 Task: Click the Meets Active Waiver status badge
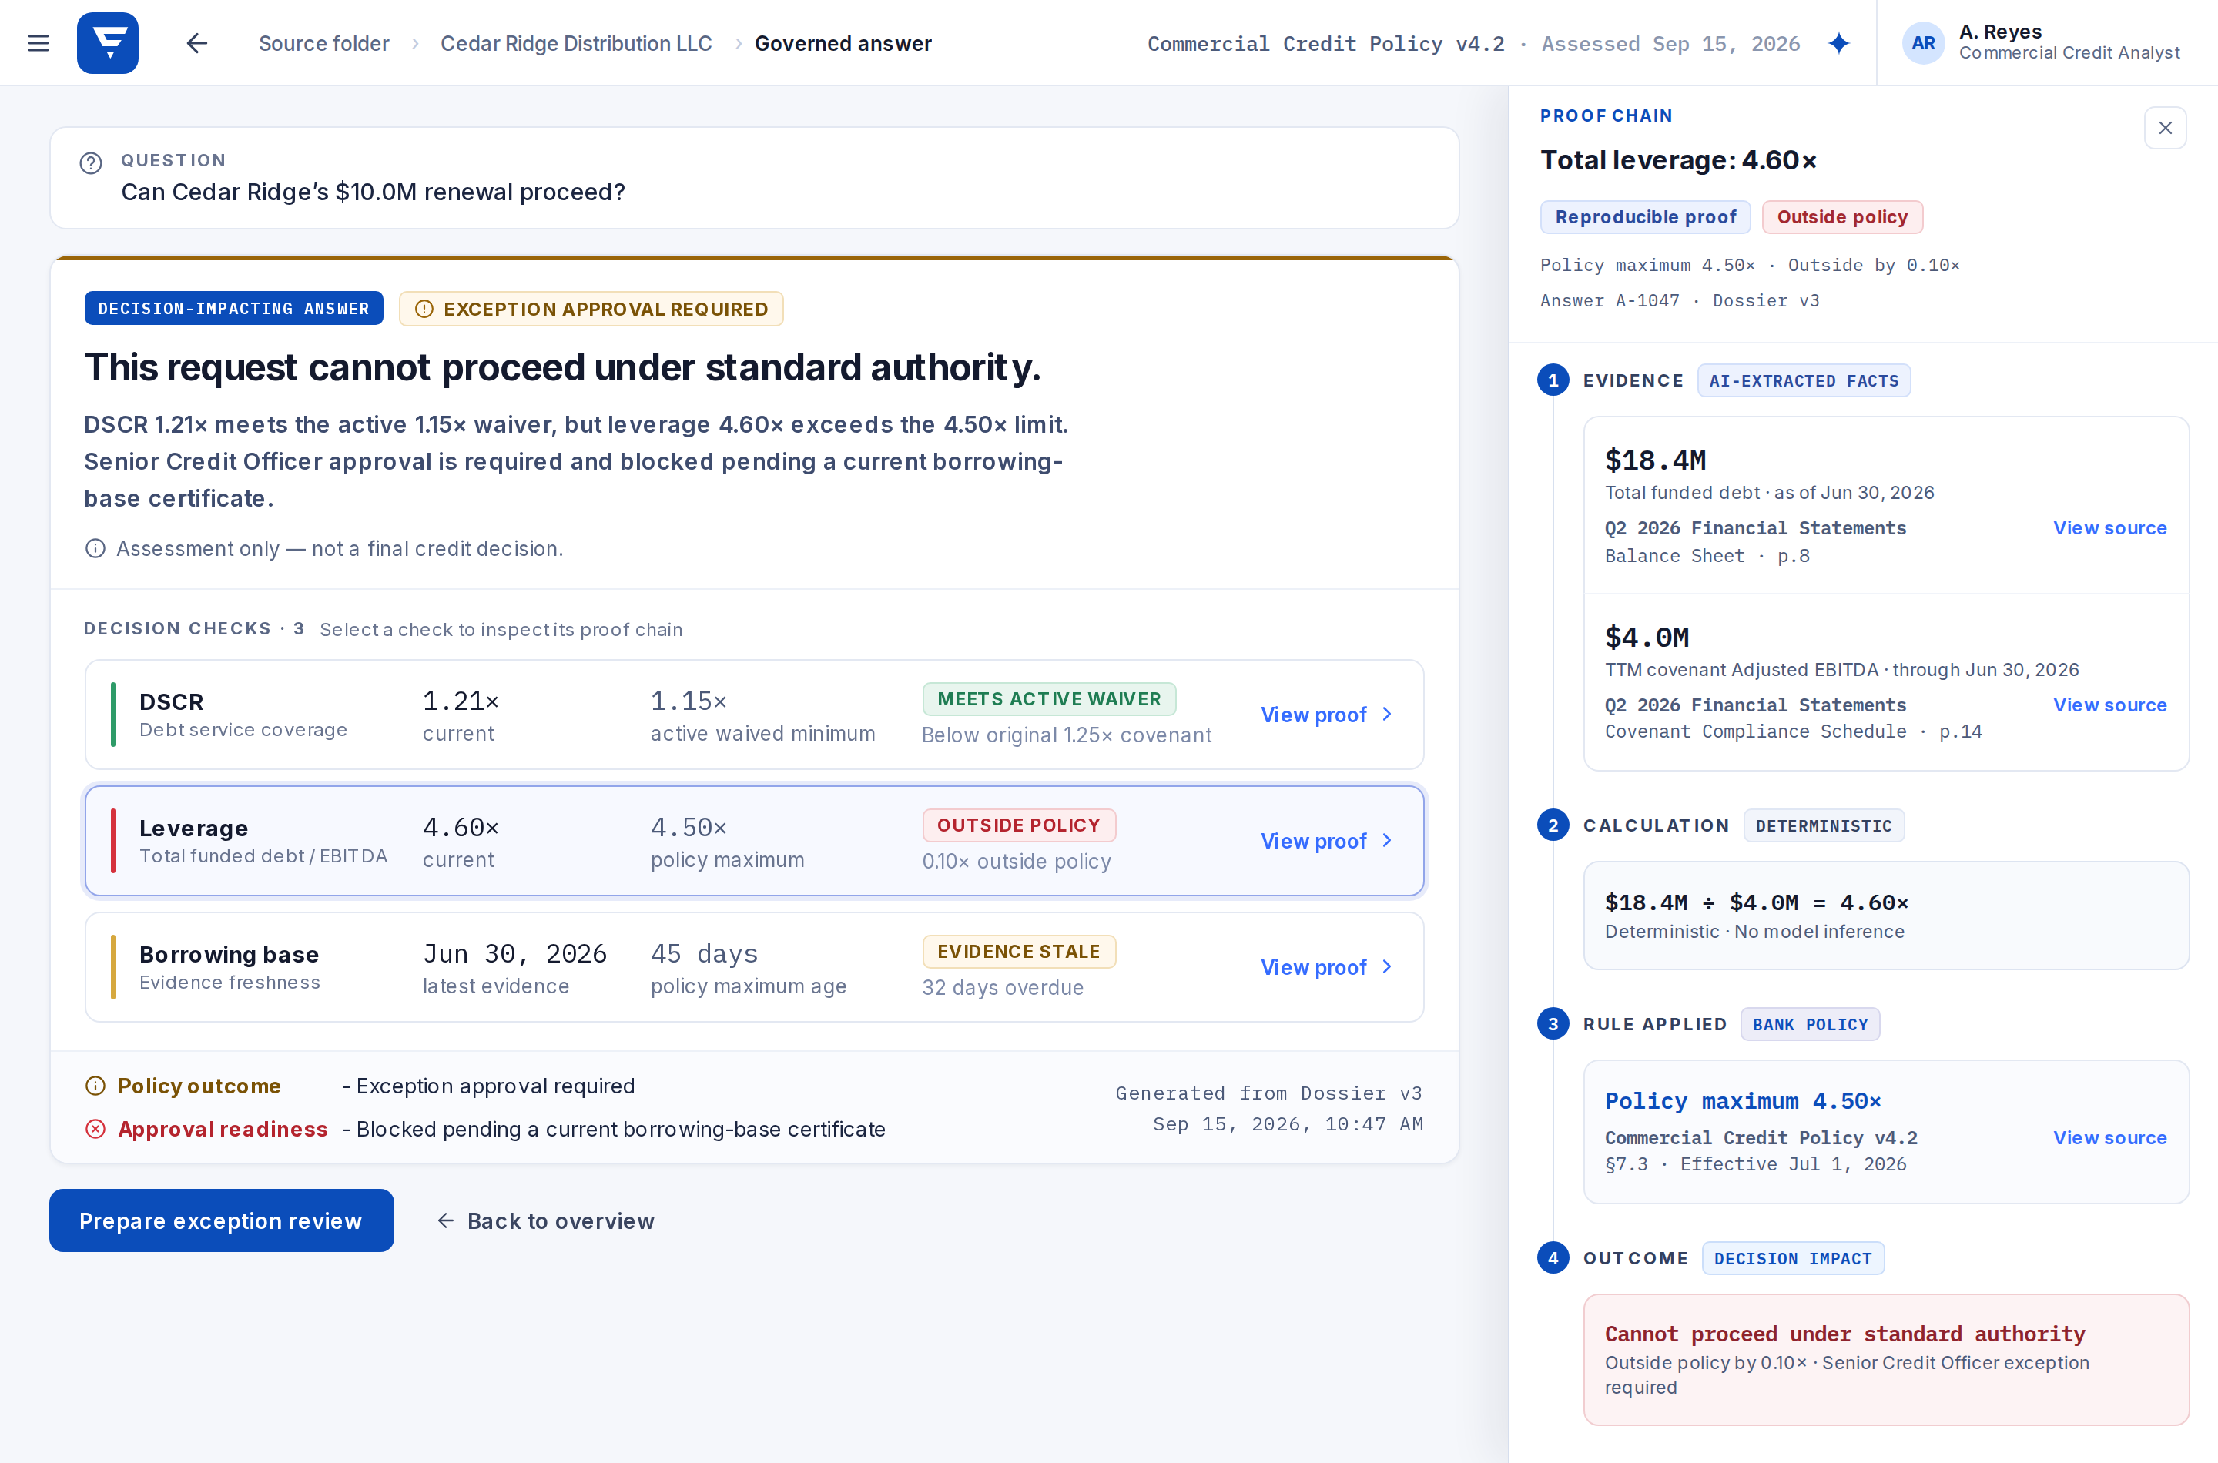click(x=1049, y=699)
